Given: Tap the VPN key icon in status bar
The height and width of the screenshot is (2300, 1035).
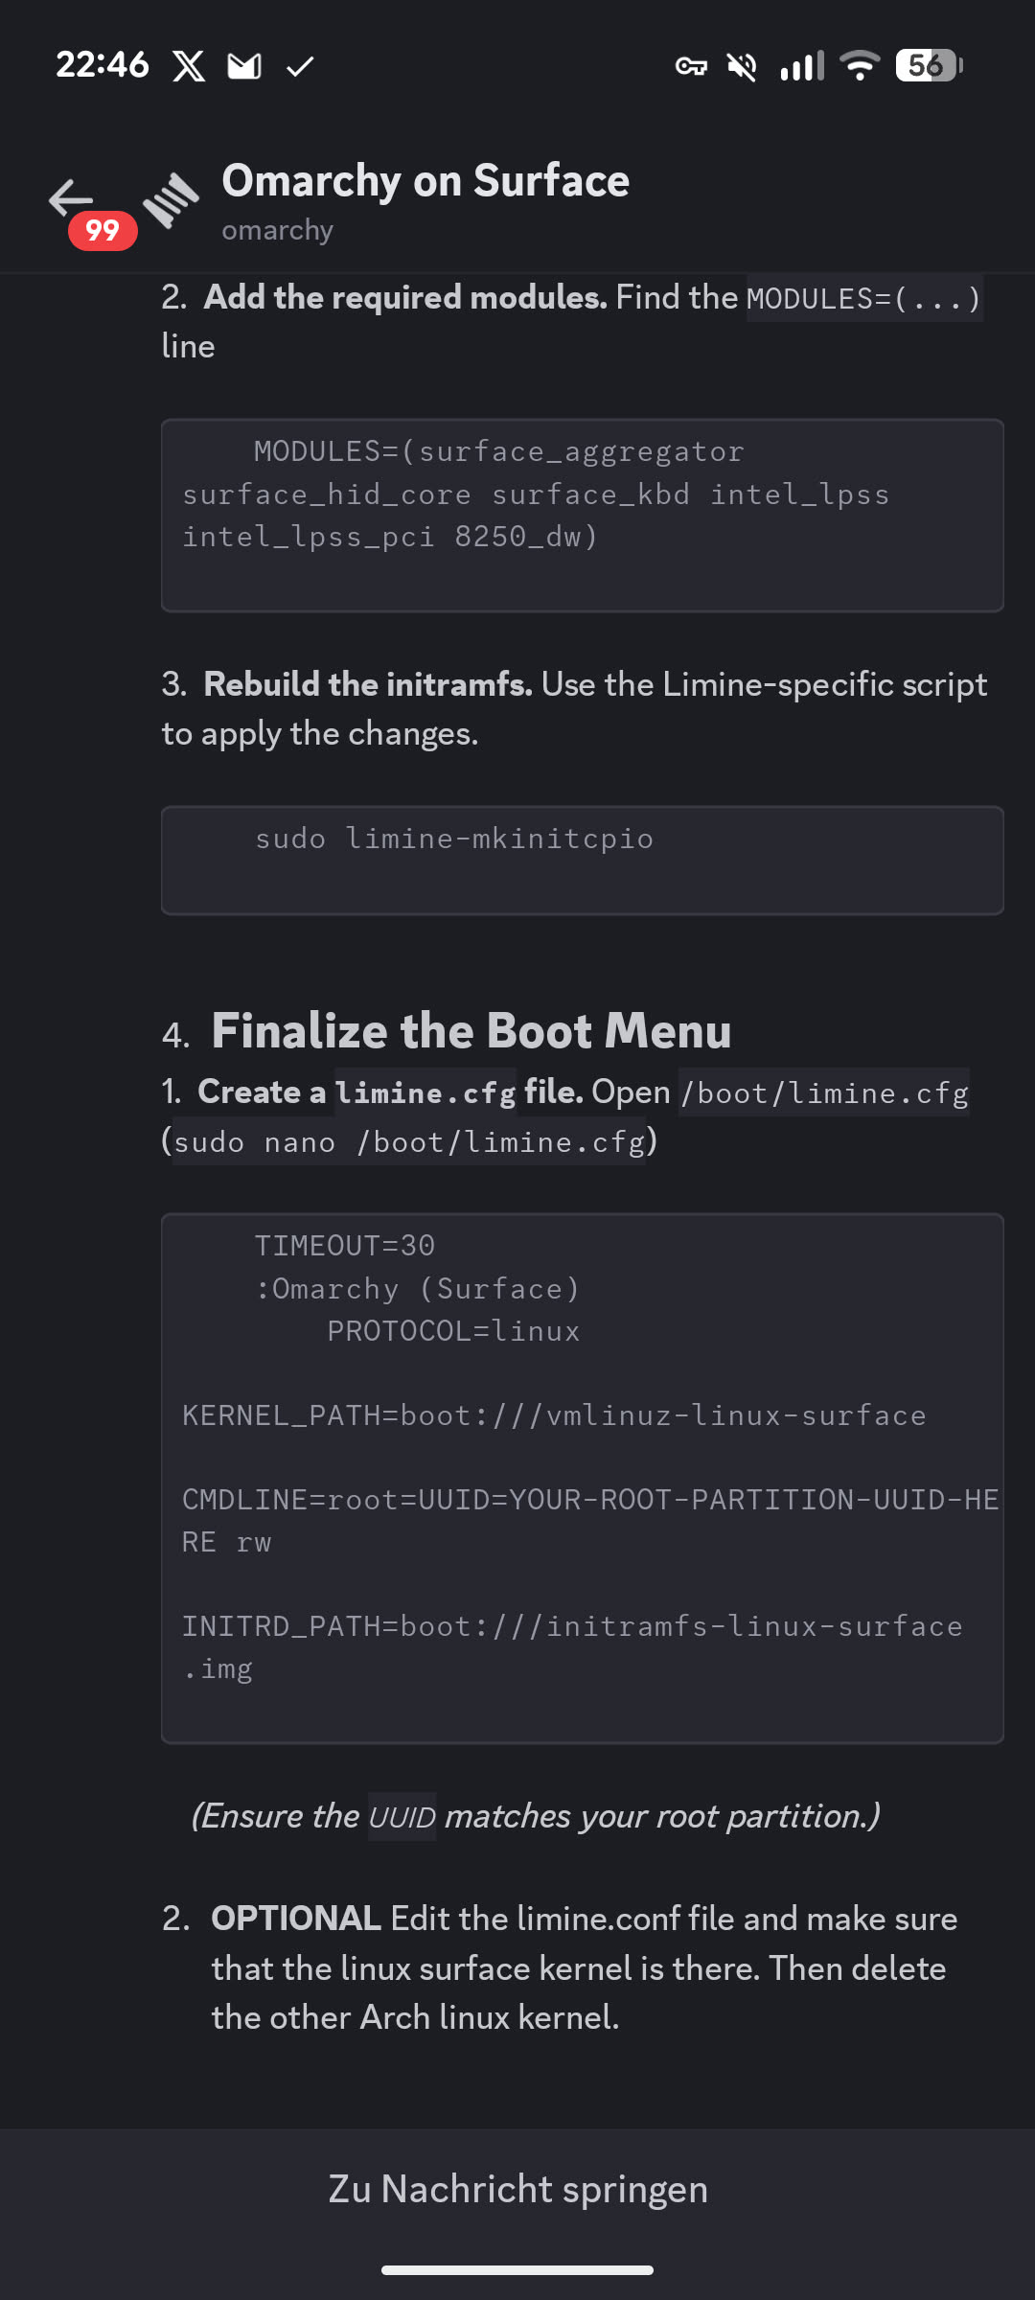Looking at the screenshot, I should coord(691,66).
